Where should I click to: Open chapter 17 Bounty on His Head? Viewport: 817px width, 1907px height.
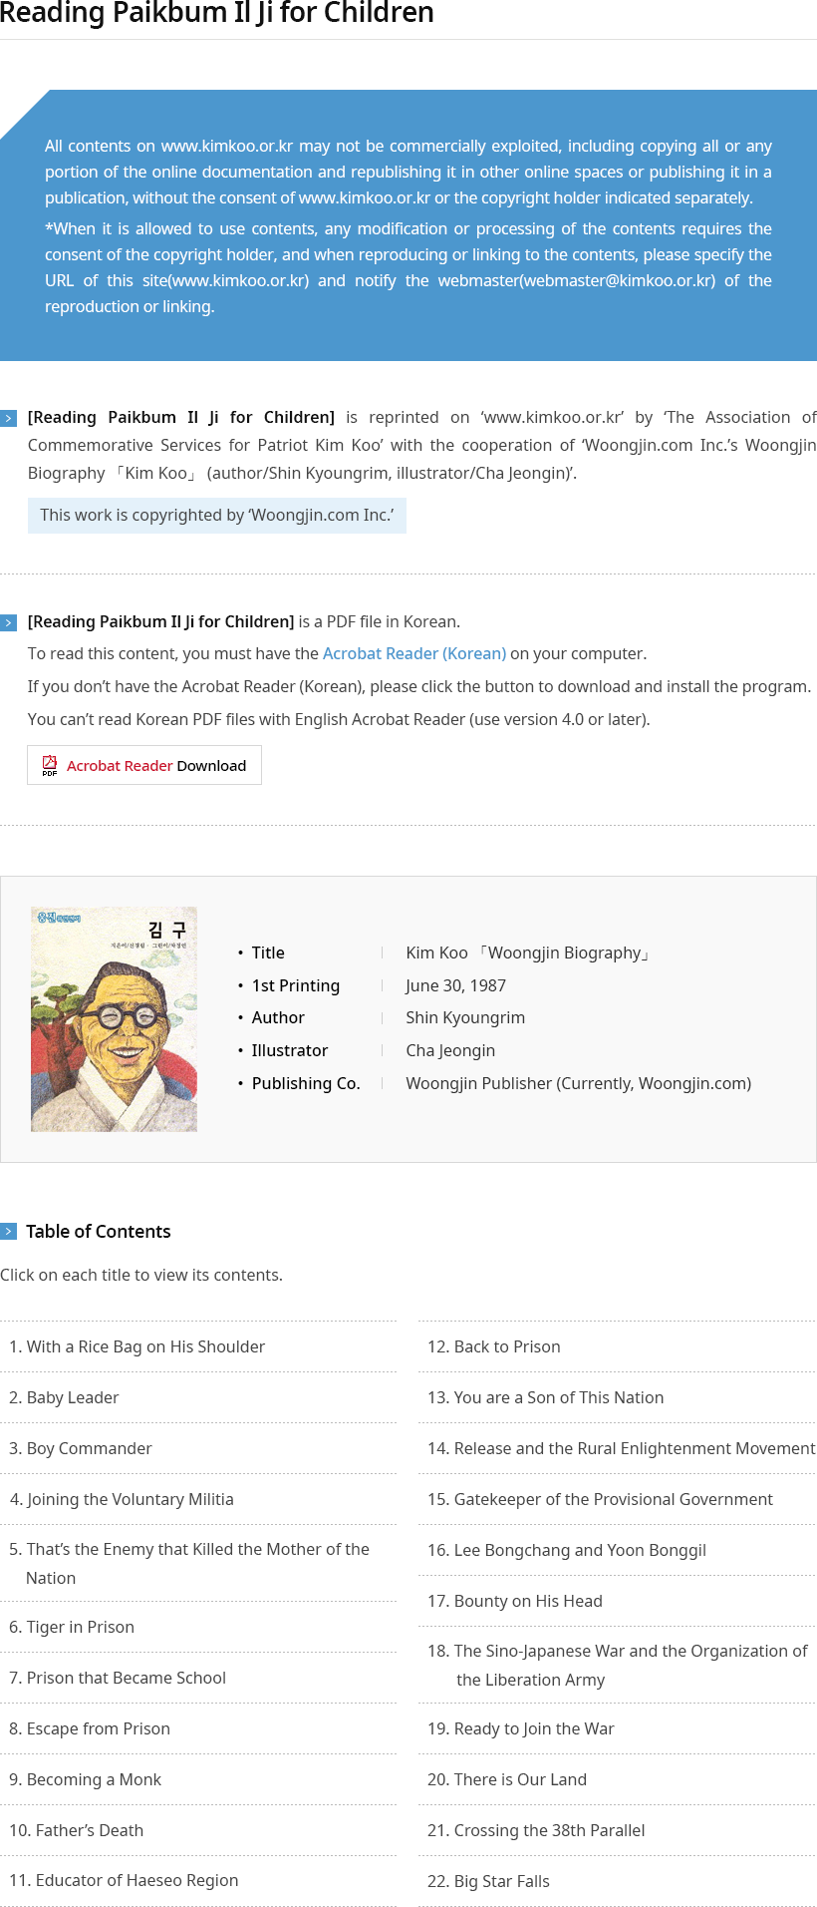click(x=515, y=1601)
